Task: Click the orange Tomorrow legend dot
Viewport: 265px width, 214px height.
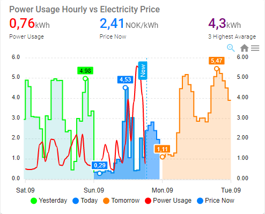Action: pyautogui.click(x=106, y=201)
